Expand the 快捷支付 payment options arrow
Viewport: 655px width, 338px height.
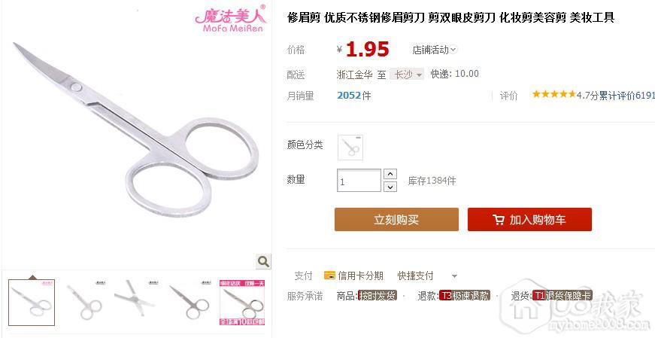coord(454,276)
